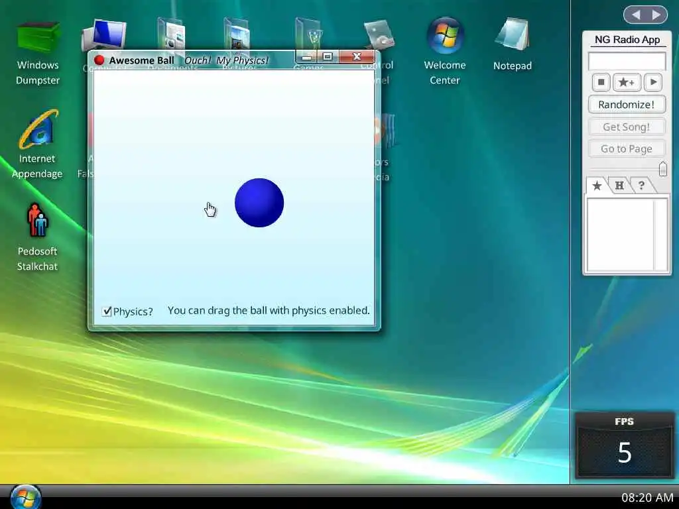Stop playback in NG Radio App
Screen dimensions: 679x509
601,82
